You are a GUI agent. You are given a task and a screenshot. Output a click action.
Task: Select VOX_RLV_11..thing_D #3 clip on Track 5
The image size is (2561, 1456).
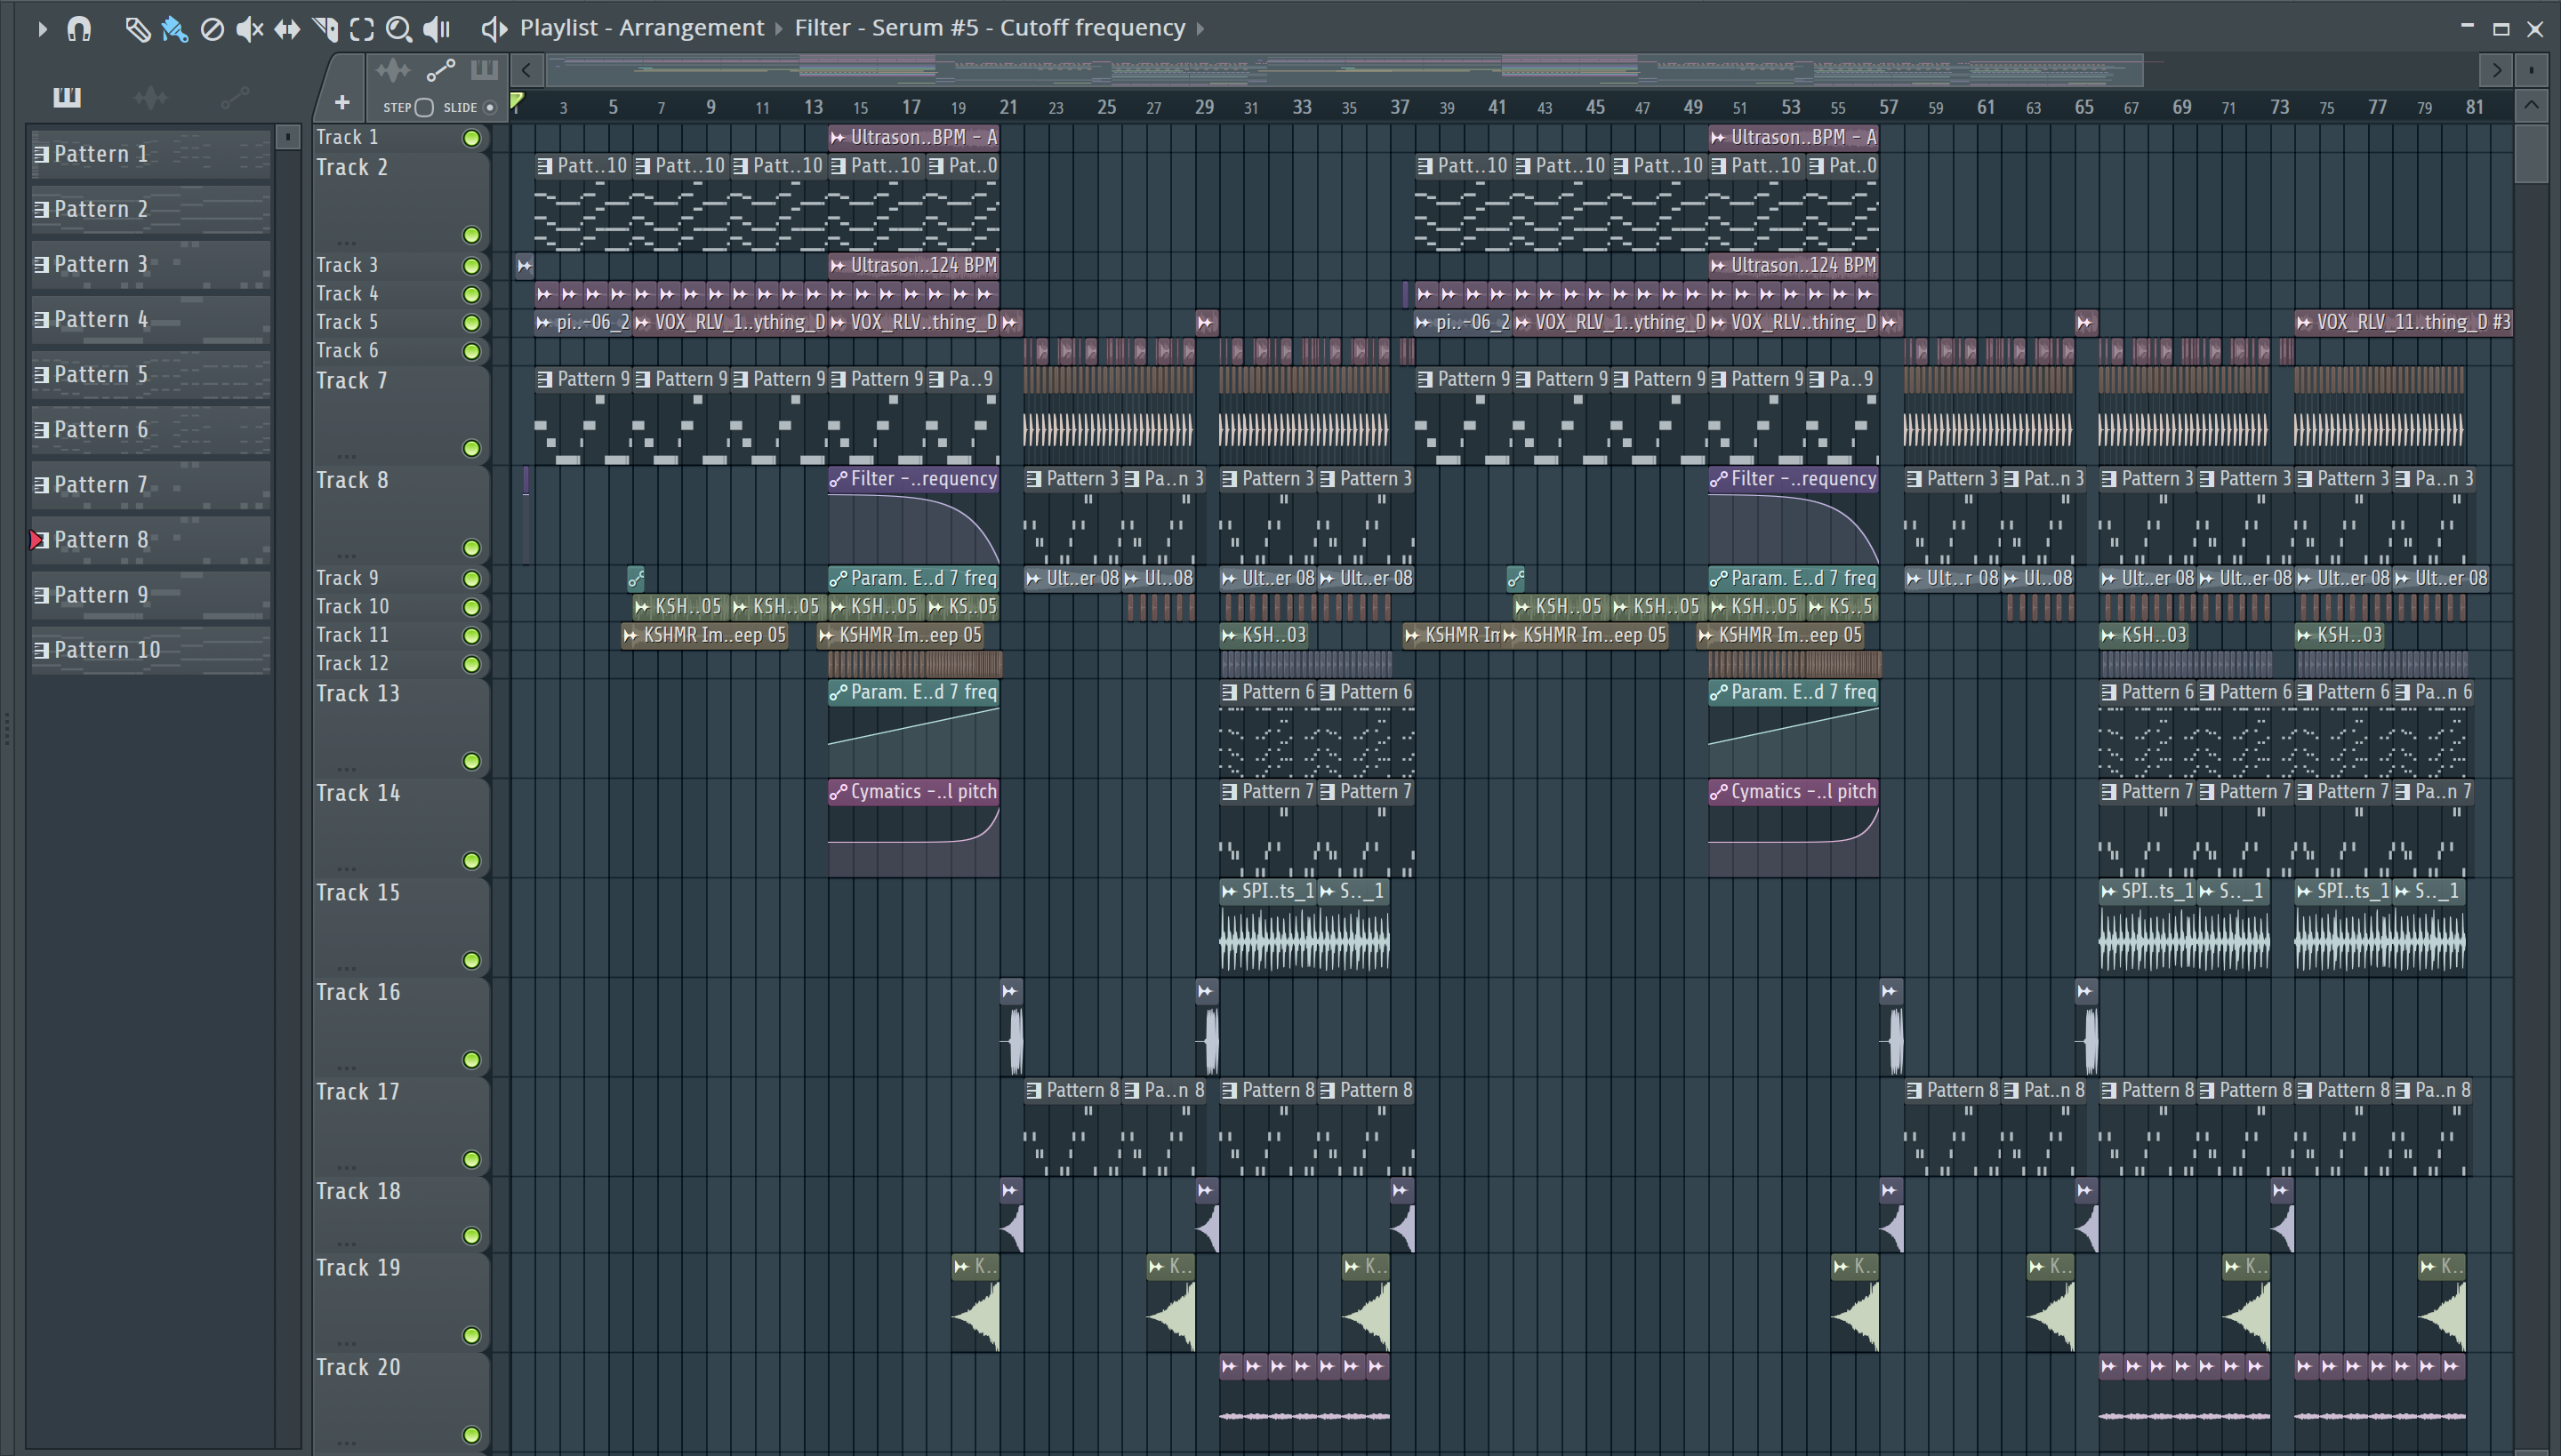point(2403,323)
